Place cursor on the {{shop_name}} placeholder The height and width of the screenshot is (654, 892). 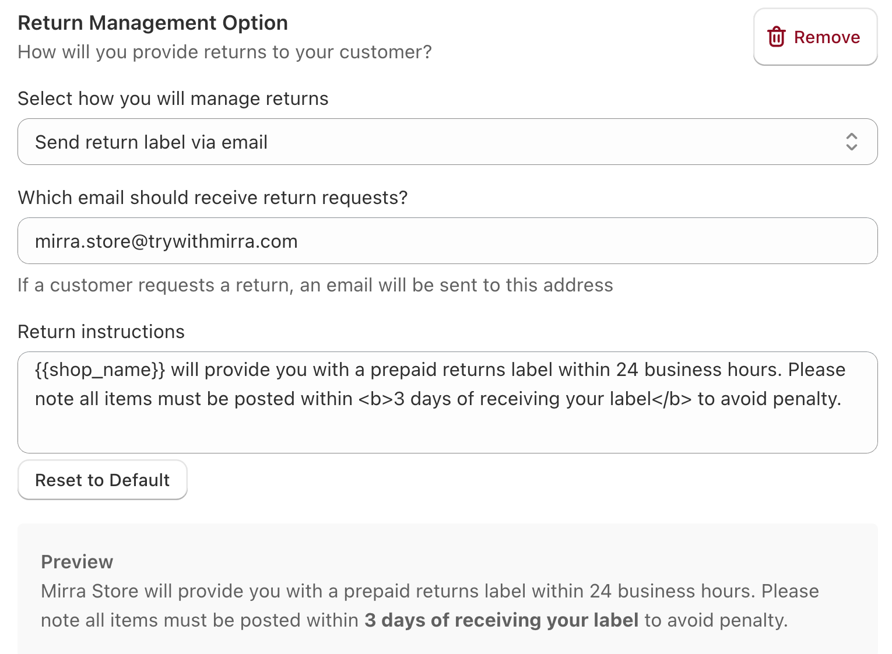[100, 370]
